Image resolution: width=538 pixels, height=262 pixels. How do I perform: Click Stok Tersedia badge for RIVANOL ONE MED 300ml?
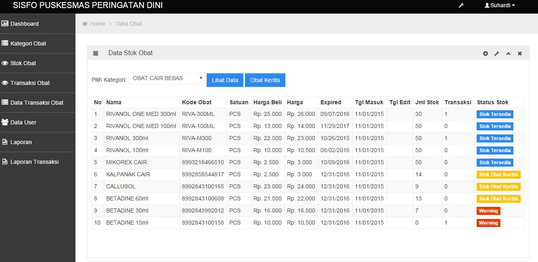tap(495, 114)
